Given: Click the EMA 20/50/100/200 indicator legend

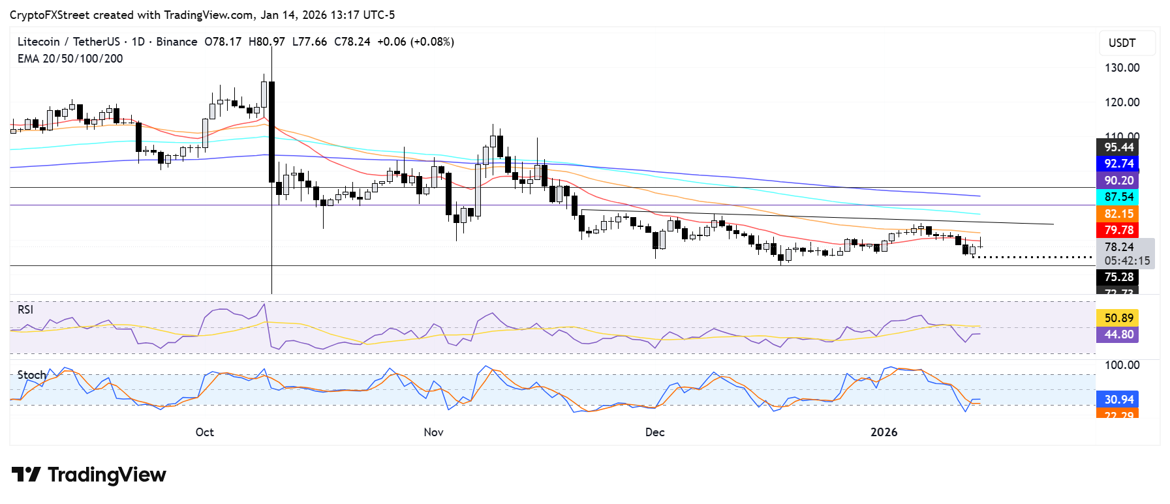Looking at the screenshot, I should (x=70, y=59).
